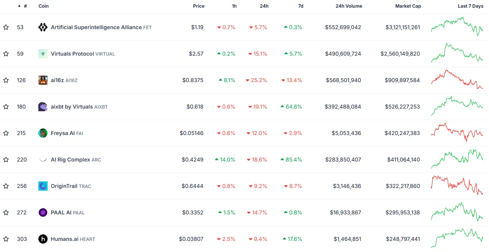Click FET price $1.19
The width and height of the screenshot is (489, 252).
pyautogui.click(x=197, y=27)
